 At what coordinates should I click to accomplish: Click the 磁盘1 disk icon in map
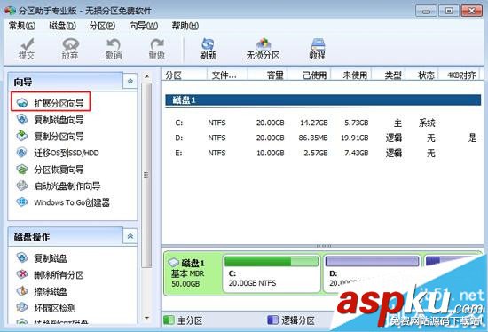(174, 263)
